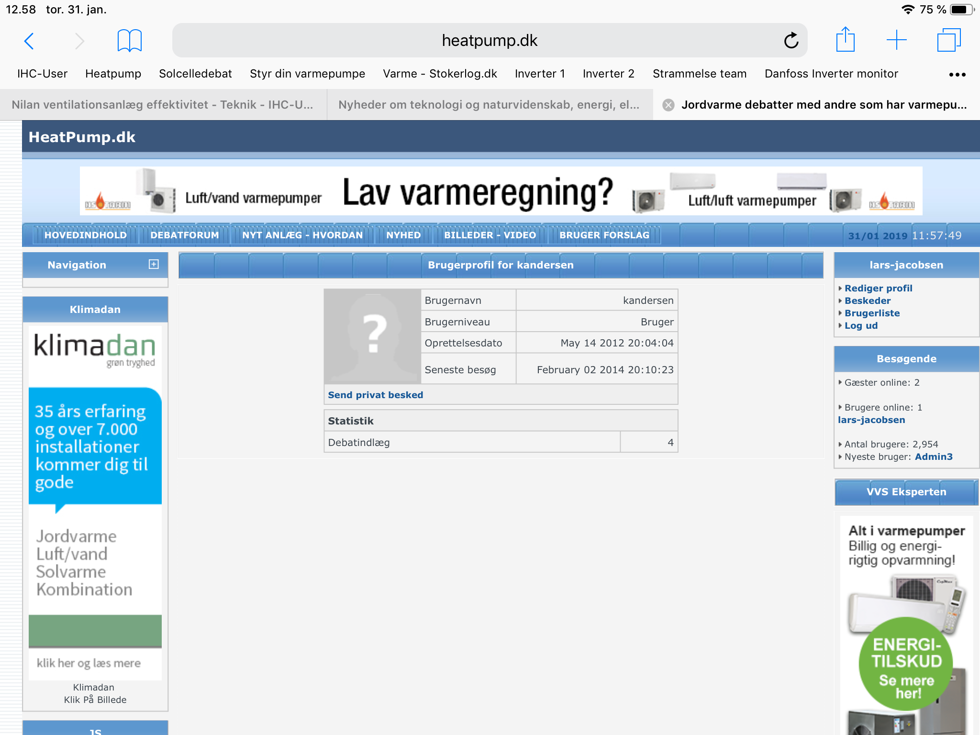Open the bookmarks book icon

pos(129,41)
